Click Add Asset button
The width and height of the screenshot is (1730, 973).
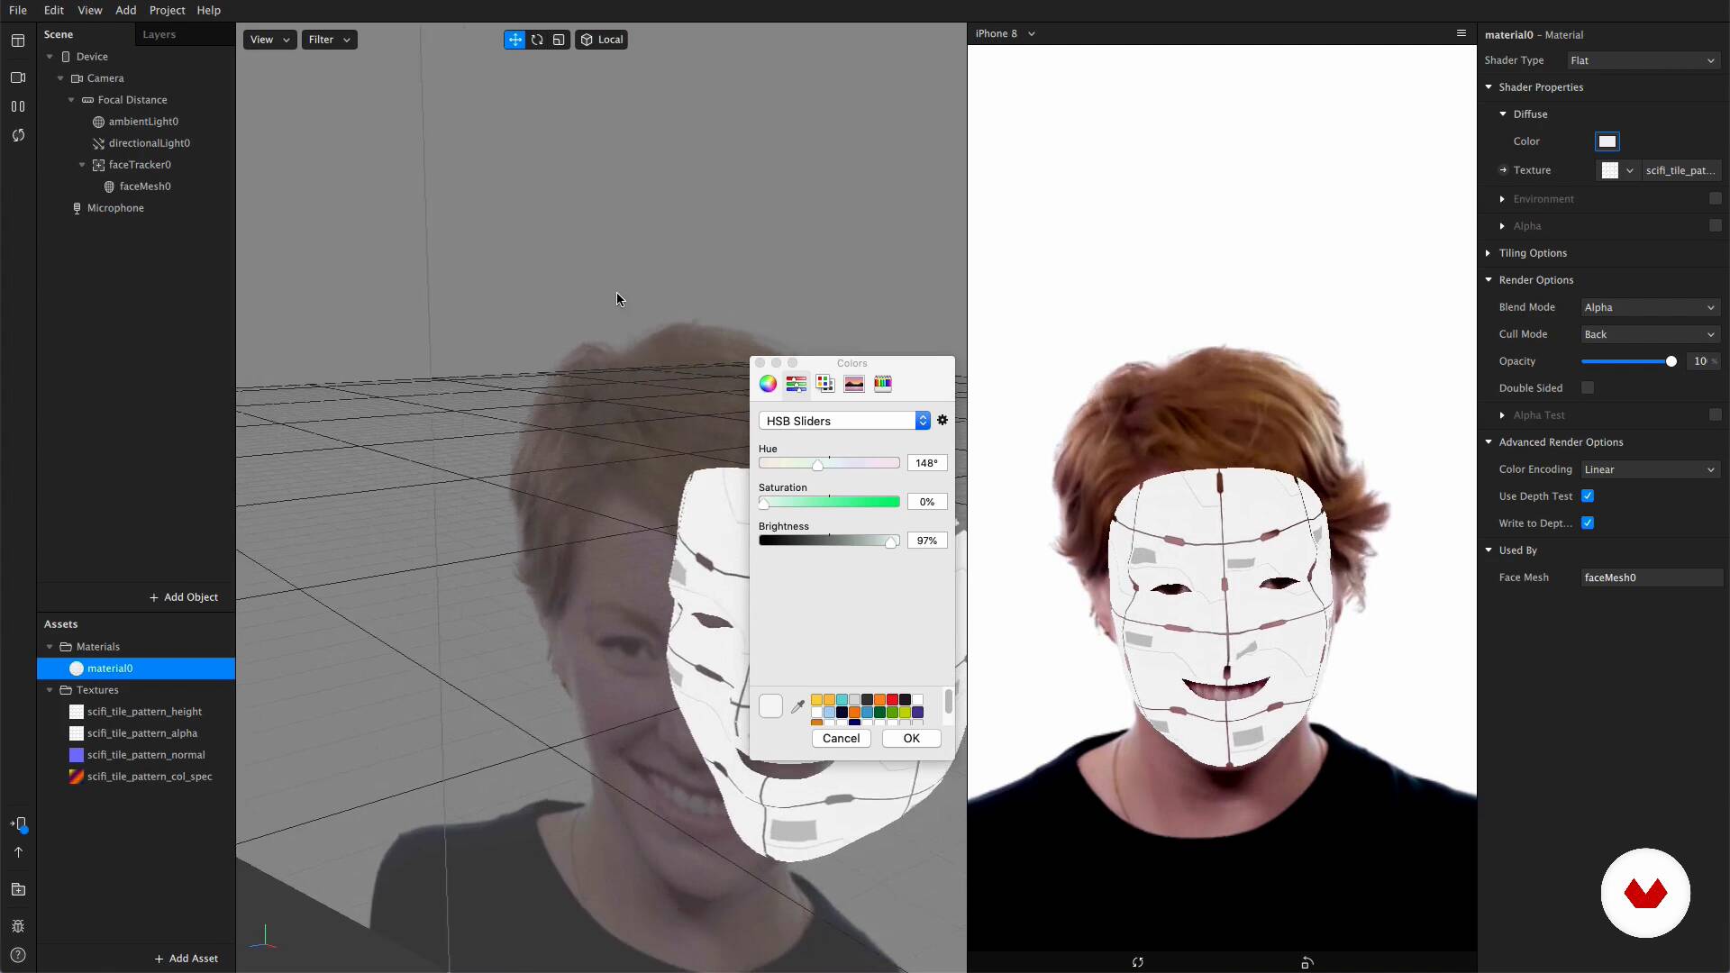(187, 959)
